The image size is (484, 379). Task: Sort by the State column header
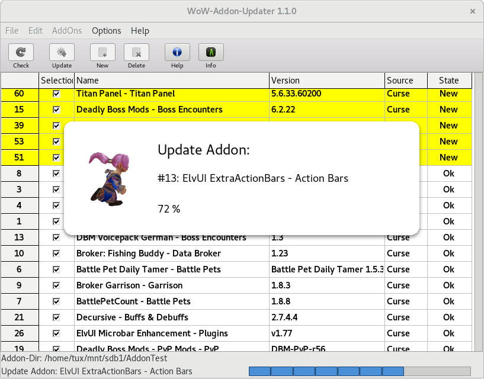click(x=450, y=81)
